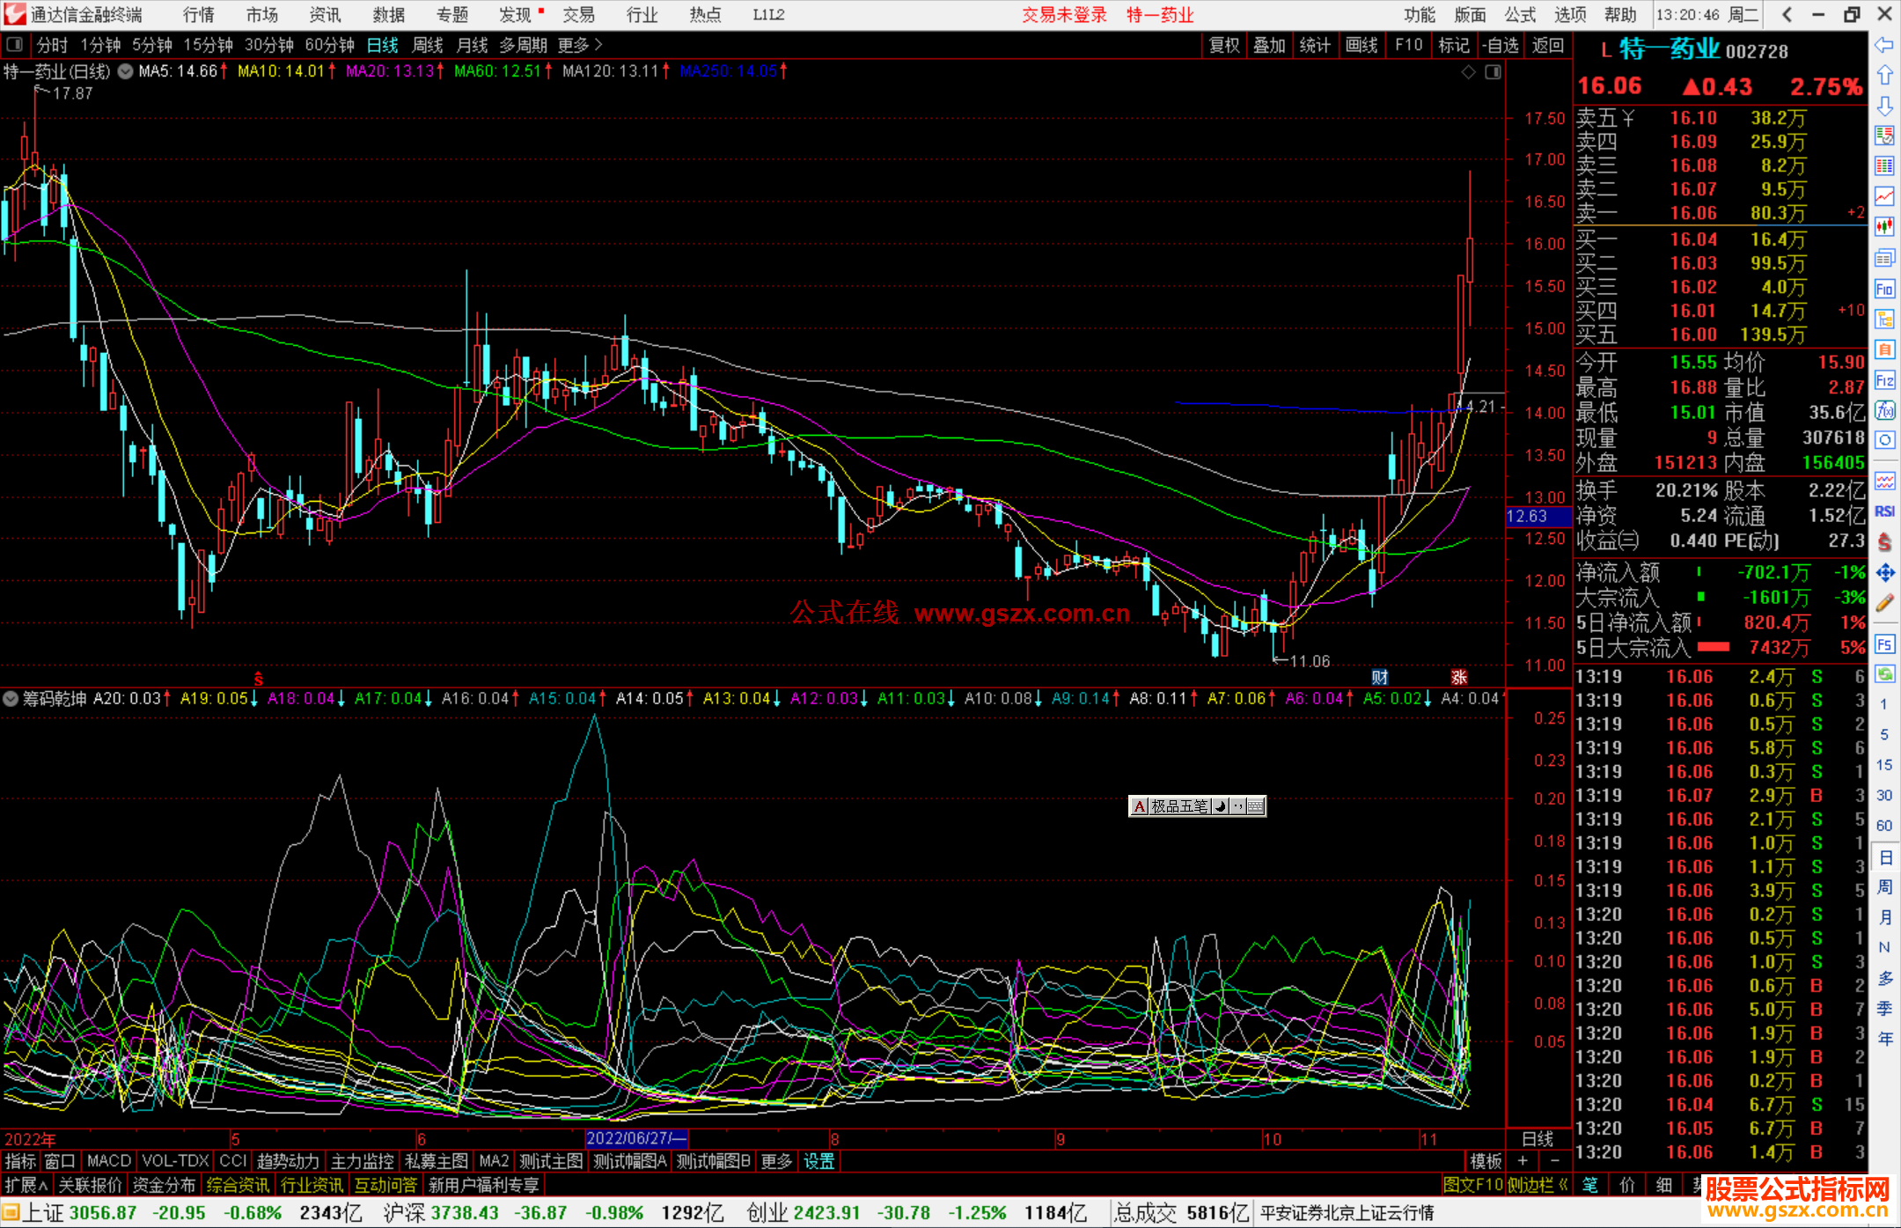Toggle the circle icon beside 特一药业(日线)
Screen dimensions: 1901x1228
126,71
